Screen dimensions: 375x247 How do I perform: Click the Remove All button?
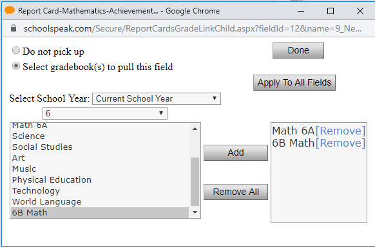[x=236, y=192]
